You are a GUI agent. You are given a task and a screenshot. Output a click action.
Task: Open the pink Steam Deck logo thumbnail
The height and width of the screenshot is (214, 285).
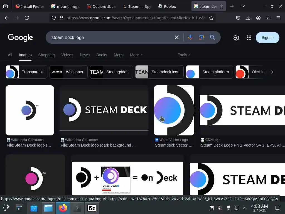pos(35,175)
